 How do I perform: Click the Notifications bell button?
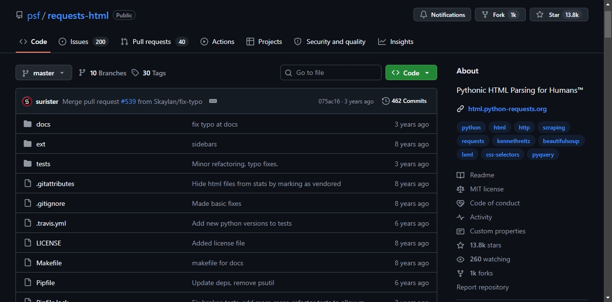tap(443, 14)
